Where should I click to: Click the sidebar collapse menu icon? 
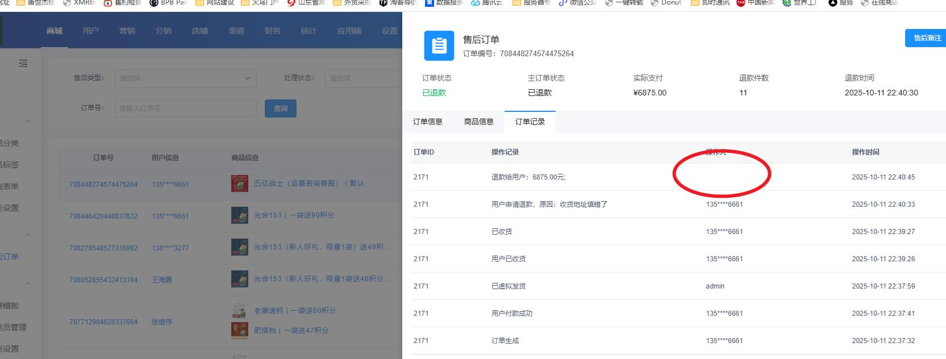click(23, 63)
